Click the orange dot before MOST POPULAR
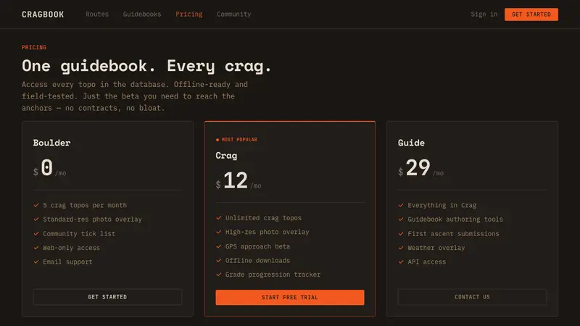 217,140
